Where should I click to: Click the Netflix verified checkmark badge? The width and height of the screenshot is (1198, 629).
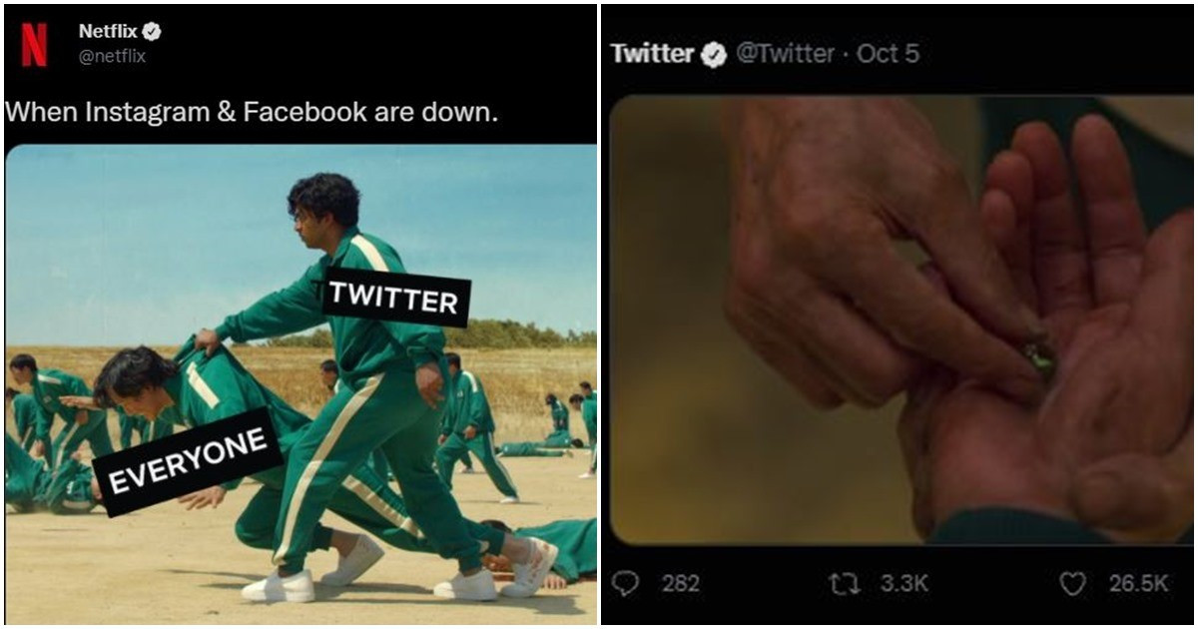(x=152, y=32)
